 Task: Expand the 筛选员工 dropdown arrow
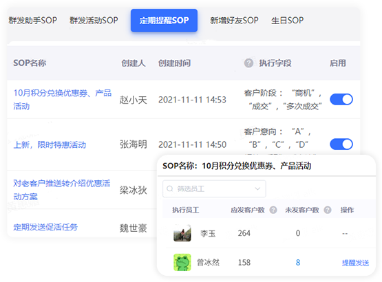(257, 188)
